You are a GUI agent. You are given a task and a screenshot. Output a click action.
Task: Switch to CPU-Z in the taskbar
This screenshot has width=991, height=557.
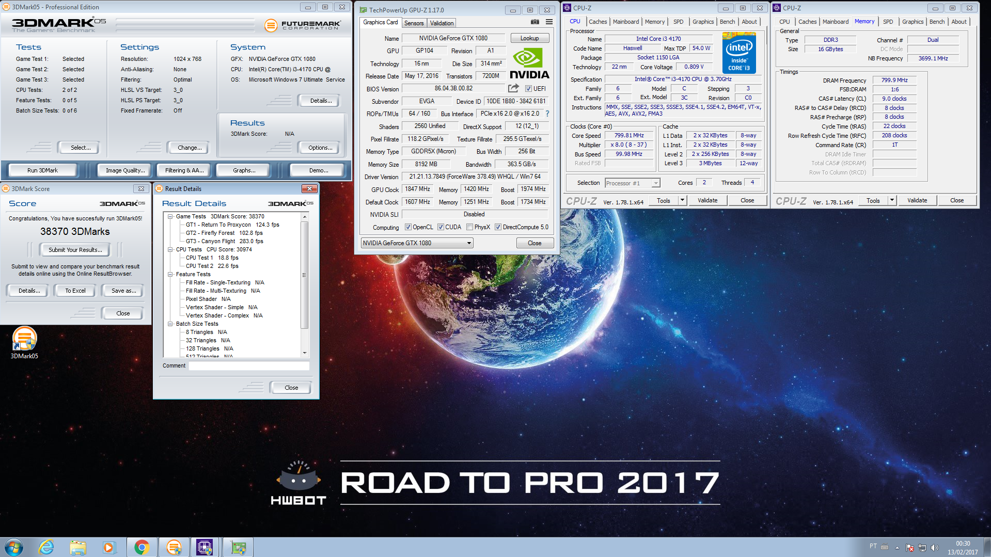coord(205,547)
